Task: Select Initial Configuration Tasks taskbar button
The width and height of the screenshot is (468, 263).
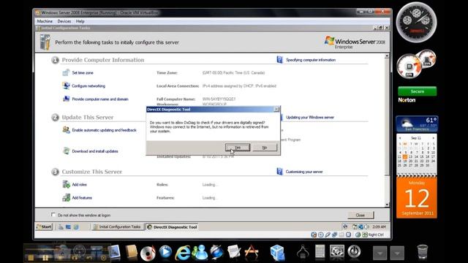Action: (x=117, y=227)
